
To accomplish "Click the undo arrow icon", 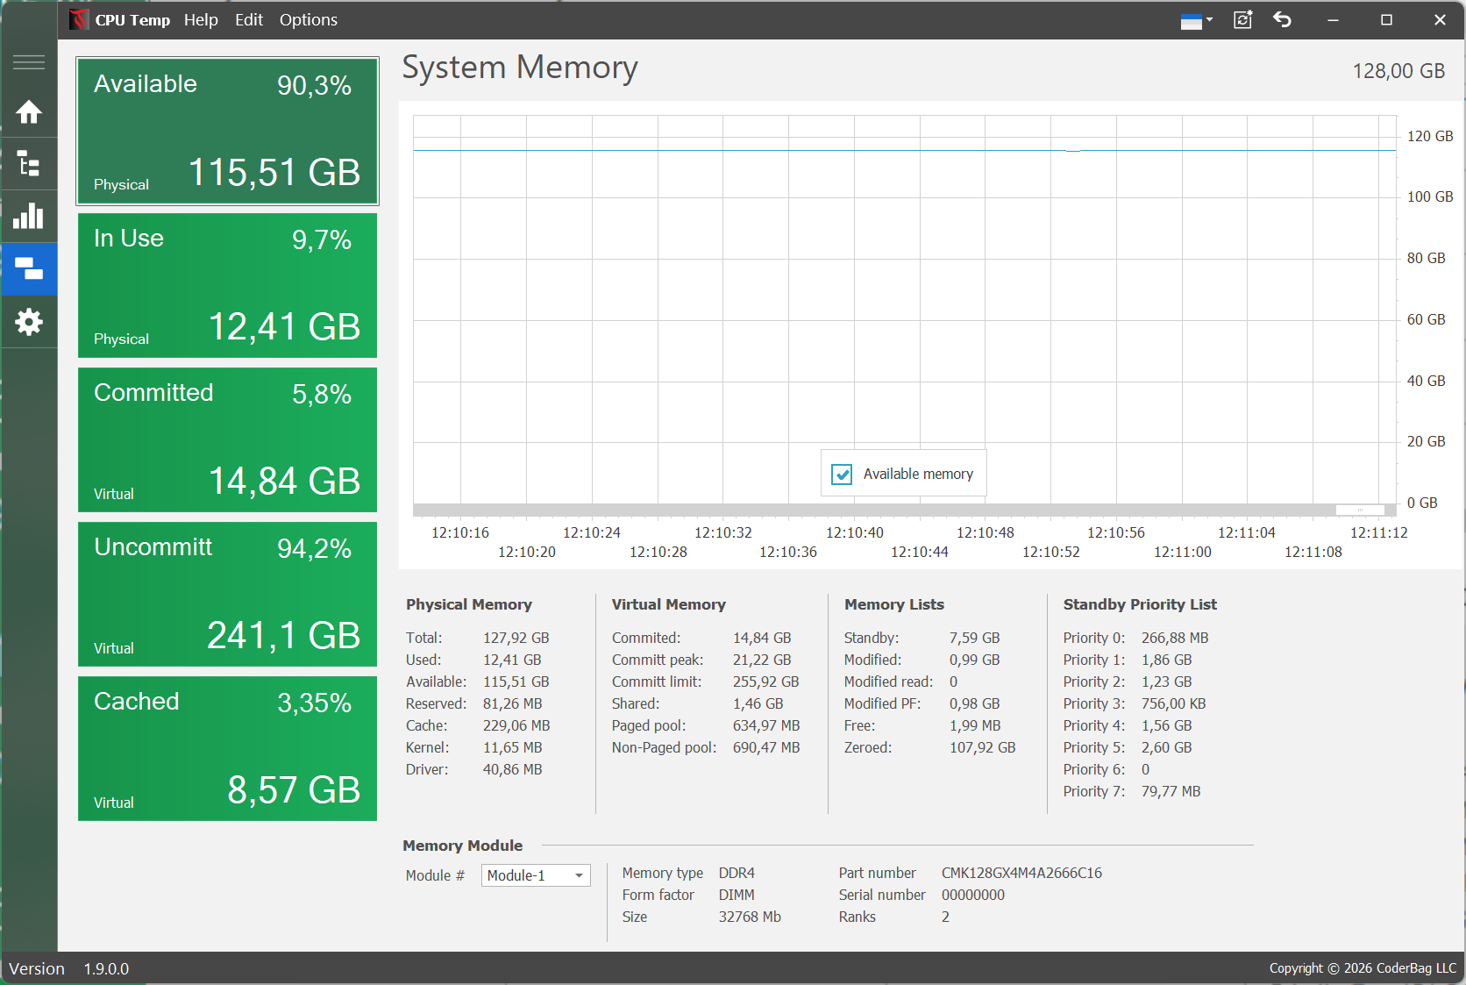I will [1282, 20].
